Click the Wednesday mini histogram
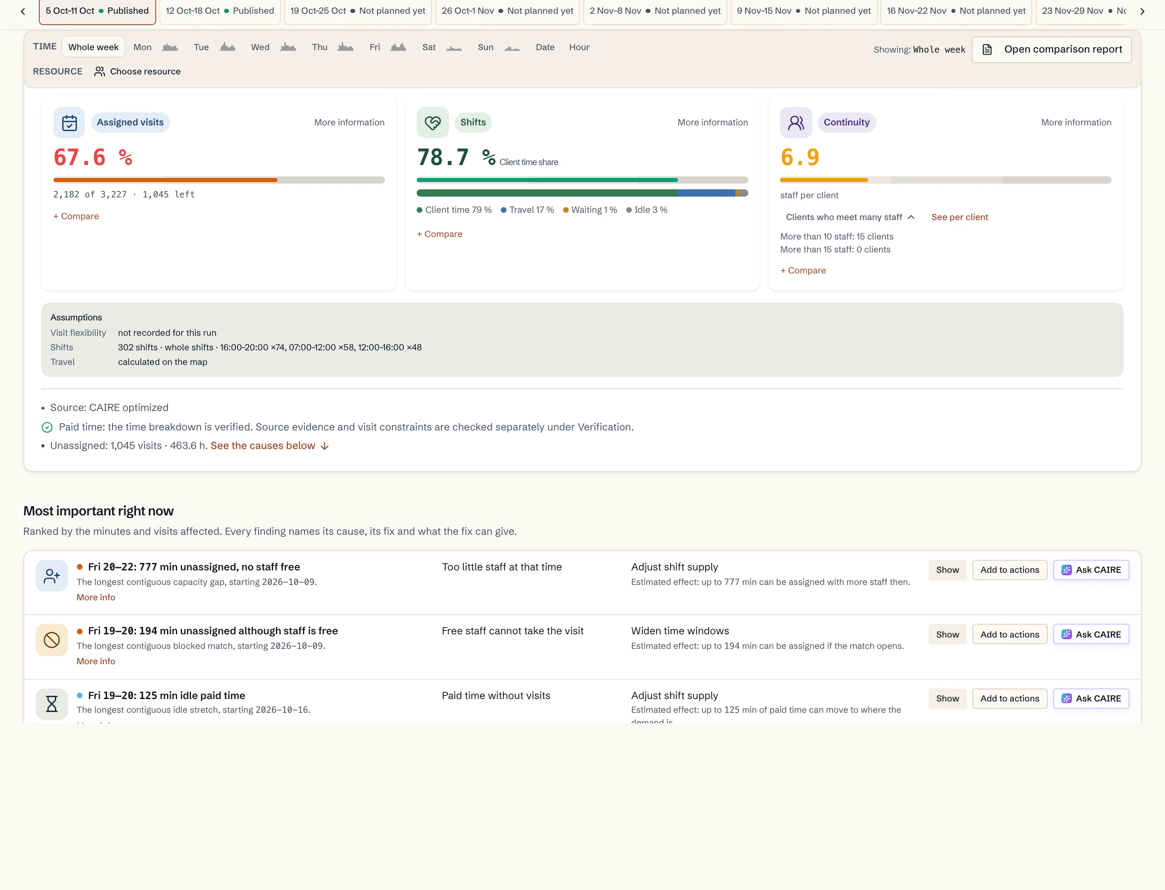1165x890 pixels. [x=288, y=47]
